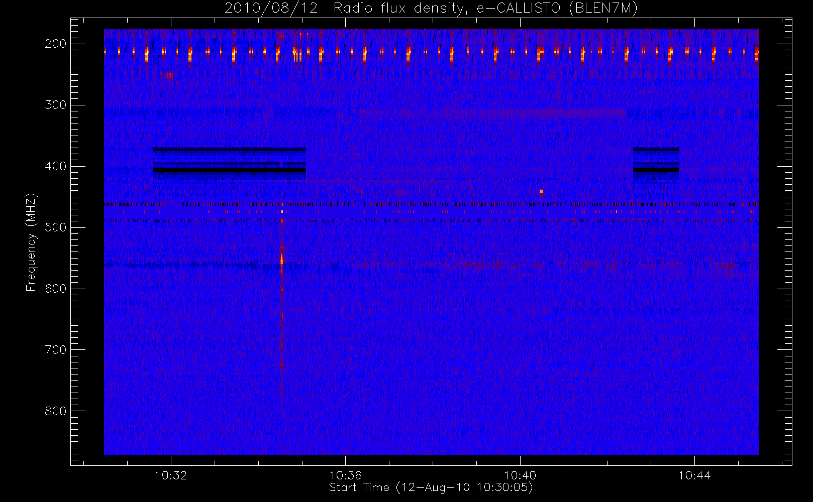Click the small red feature near 250 MHz
This screenshot has height=502, width=813.
[x=167, y=75]
